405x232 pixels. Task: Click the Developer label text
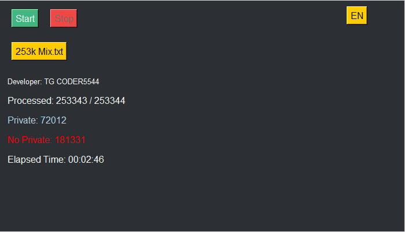24,82
